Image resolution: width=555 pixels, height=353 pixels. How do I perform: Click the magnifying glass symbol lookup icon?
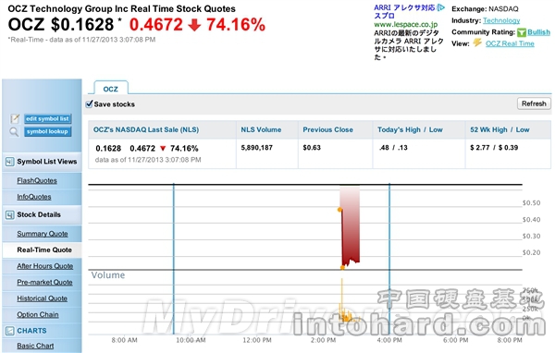click(x=14, y=132)
